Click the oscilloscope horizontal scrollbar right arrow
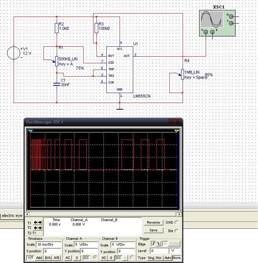The width and height of the screenshot is (258, 263). tap(179, 214)
